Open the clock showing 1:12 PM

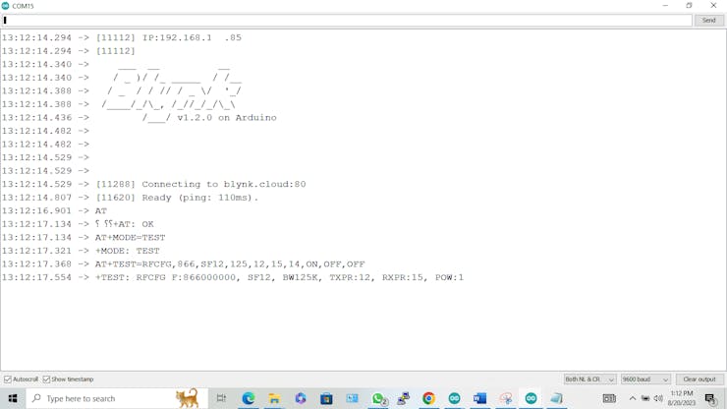(x=682, y=398)
